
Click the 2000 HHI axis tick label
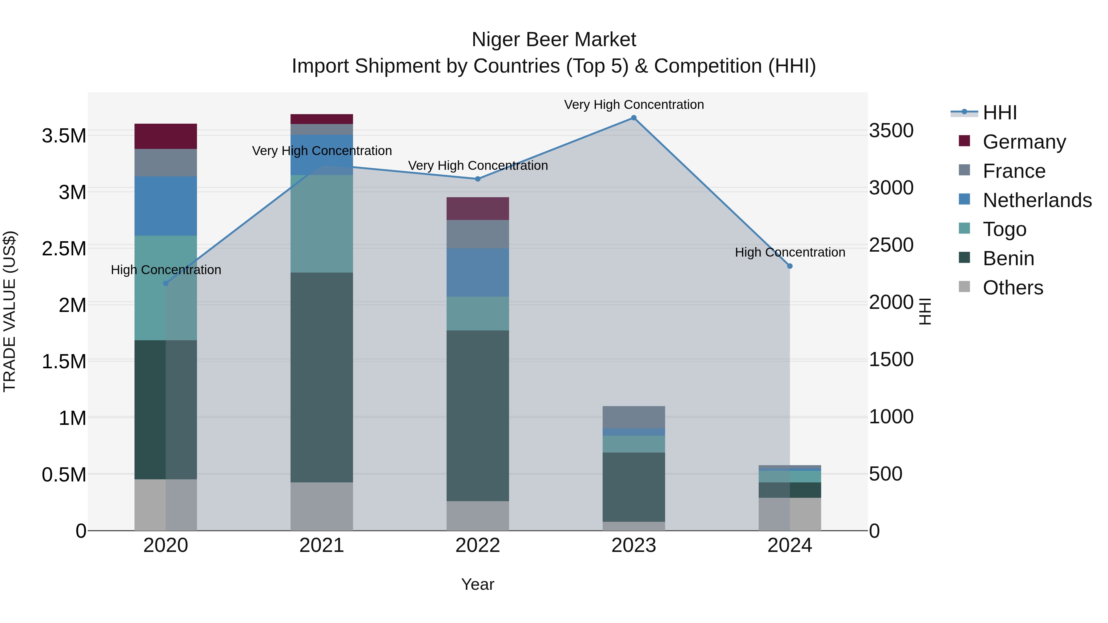pyautogui.click(x=891, y=302)
